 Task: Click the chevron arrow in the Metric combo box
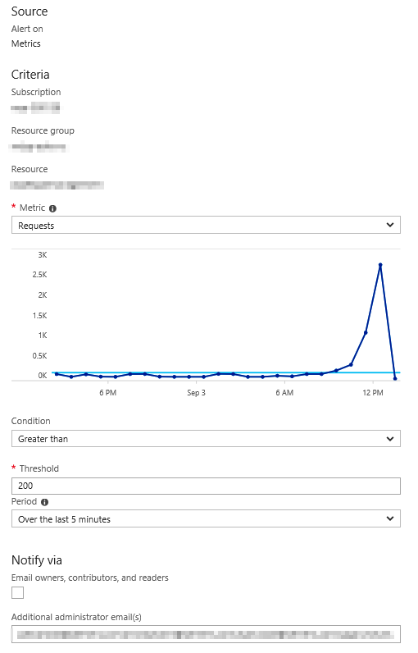tap(389, 225)
